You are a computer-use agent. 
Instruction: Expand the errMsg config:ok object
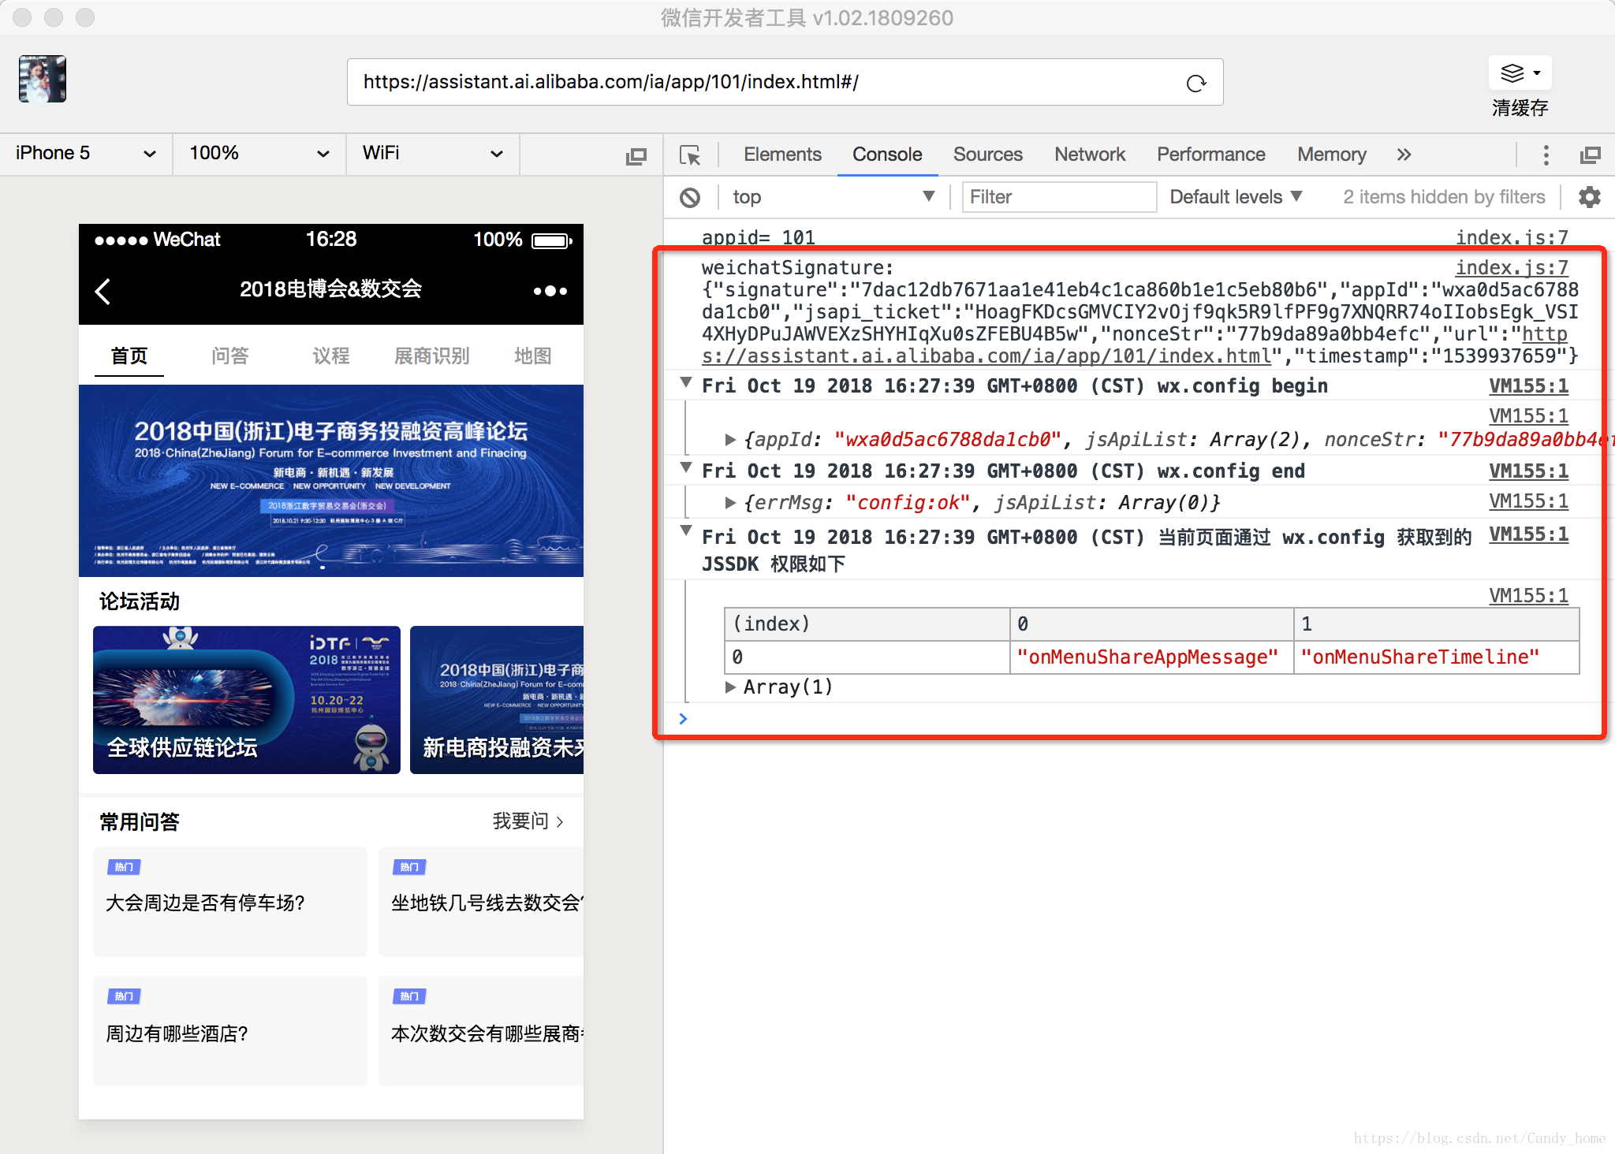click(x=730, y=503)
